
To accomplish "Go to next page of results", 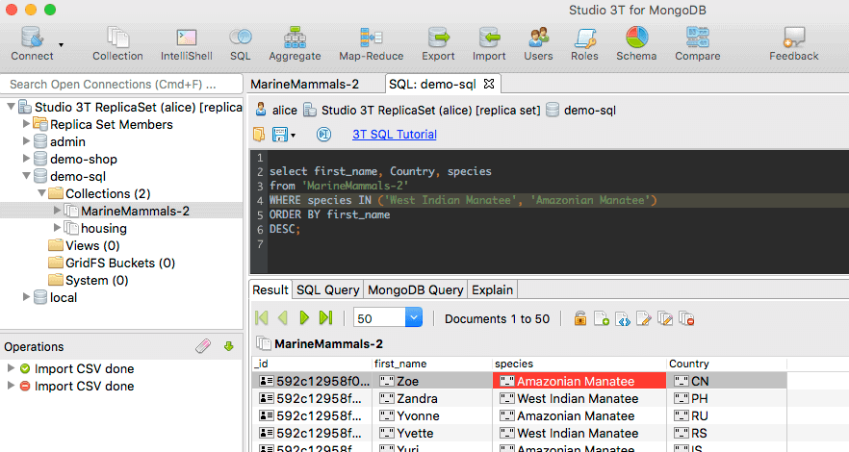I will point(304,318).
